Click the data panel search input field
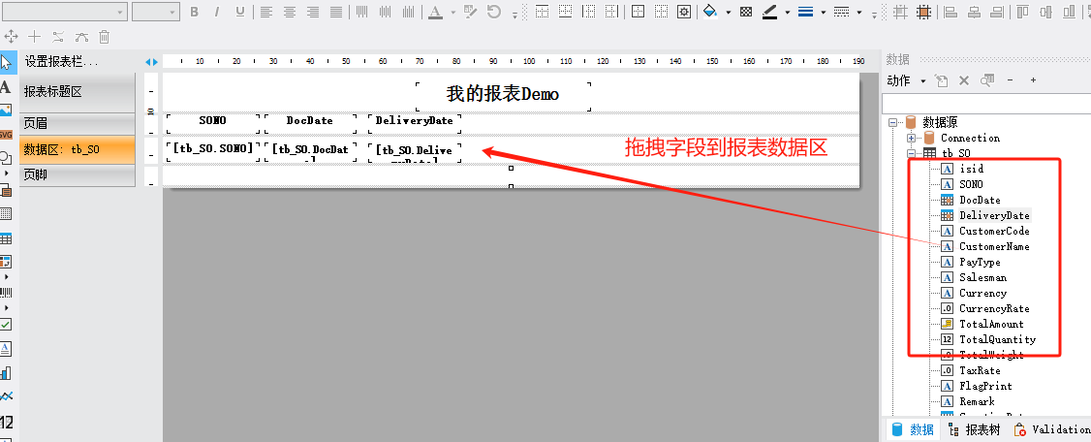The image size is (1091, 442). pos(986,104)
